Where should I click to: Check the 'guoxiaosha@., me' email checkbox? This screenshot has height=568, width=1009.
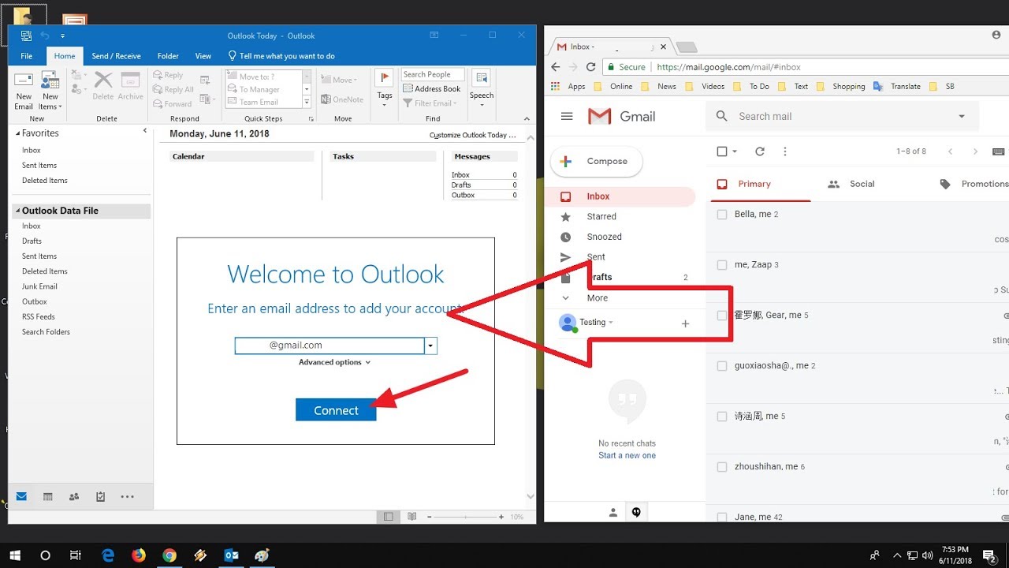click(x=722, y=366)
